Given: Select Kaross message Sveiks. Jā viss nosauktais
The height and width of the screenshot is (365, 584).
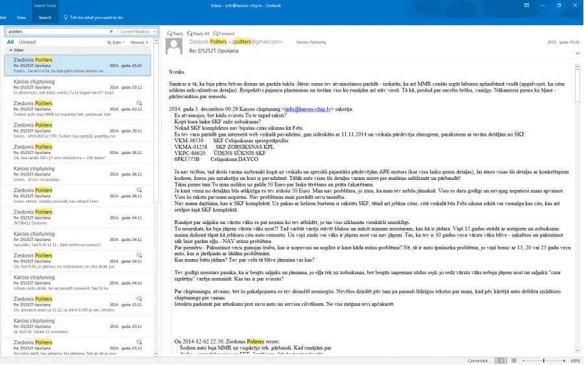Looking at the screenshot, I should click(77, 174).
